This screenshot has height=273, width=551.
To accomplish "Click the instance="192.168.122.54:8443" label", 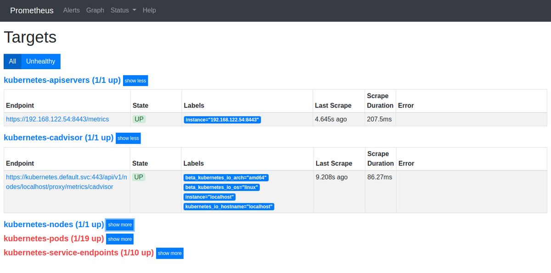I will point(222,120).
